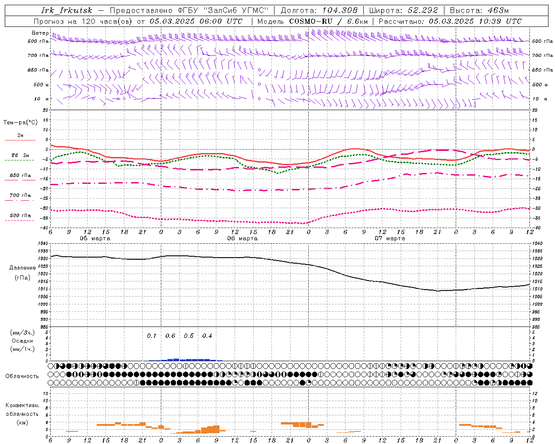The image size is (555, 444).
Task: Click the 05 марта date label
Action: [95, 238]
